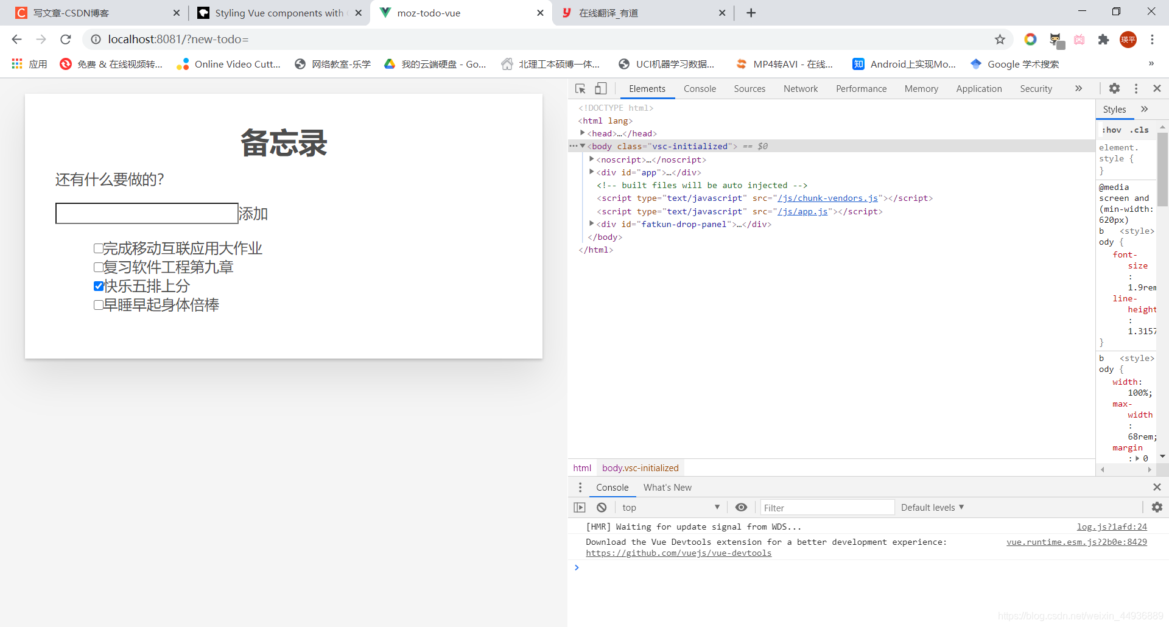Viewport: 1169px width, 627px height.
Task: Focus the new todo text input
Action: 147,213
